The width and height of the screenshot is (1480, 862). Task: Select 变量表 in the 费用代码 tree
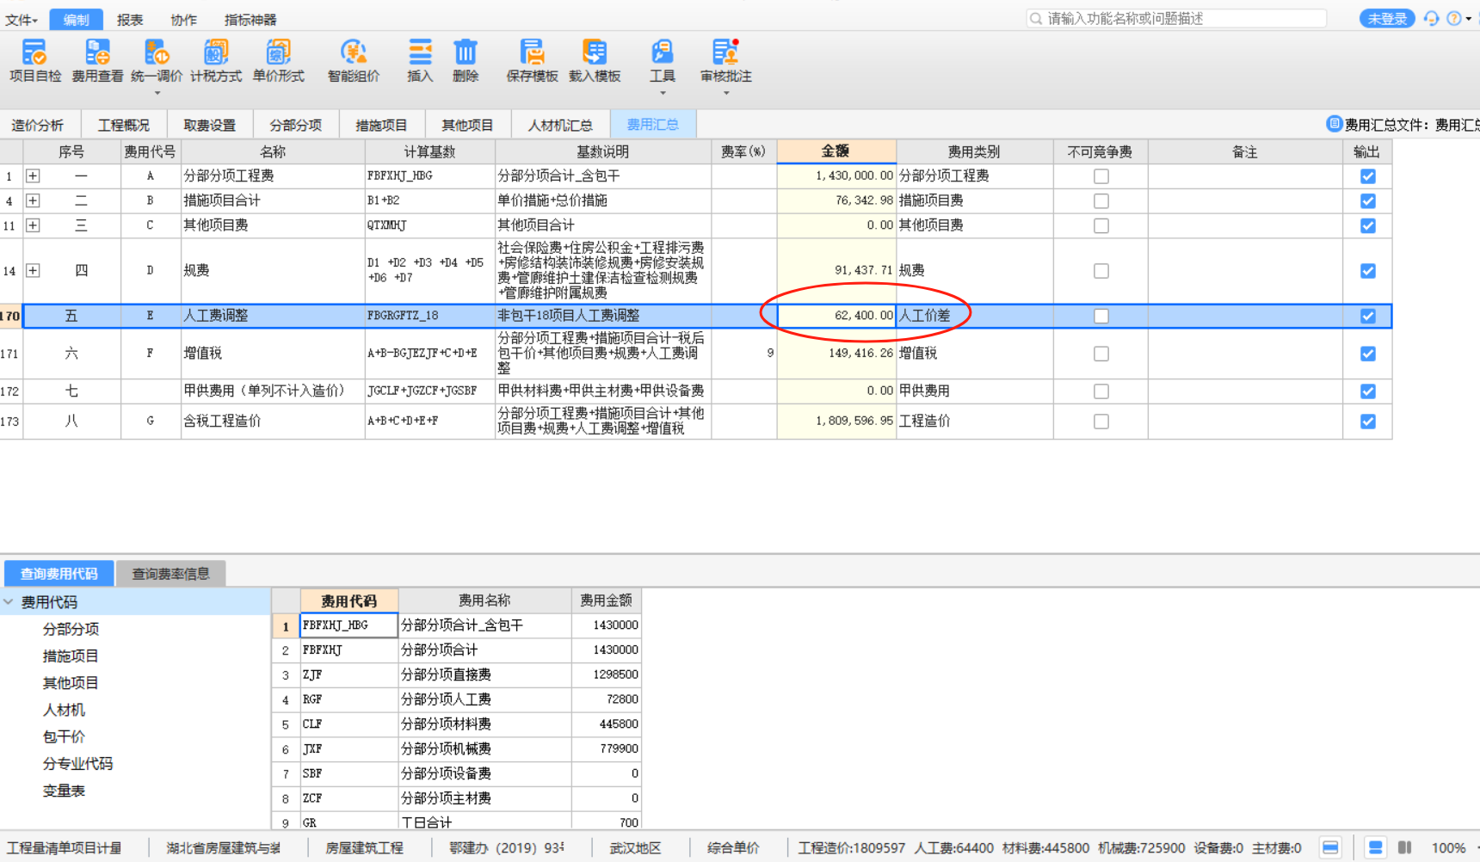click(65, 791)
